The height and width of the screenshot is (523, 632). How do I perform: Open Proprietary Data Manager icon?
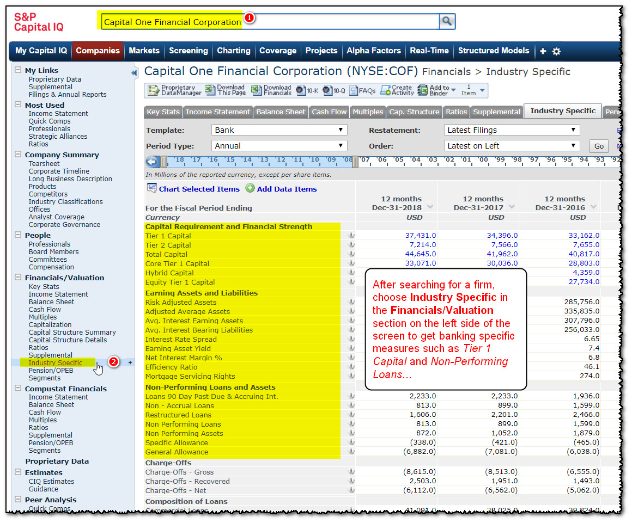153,90
